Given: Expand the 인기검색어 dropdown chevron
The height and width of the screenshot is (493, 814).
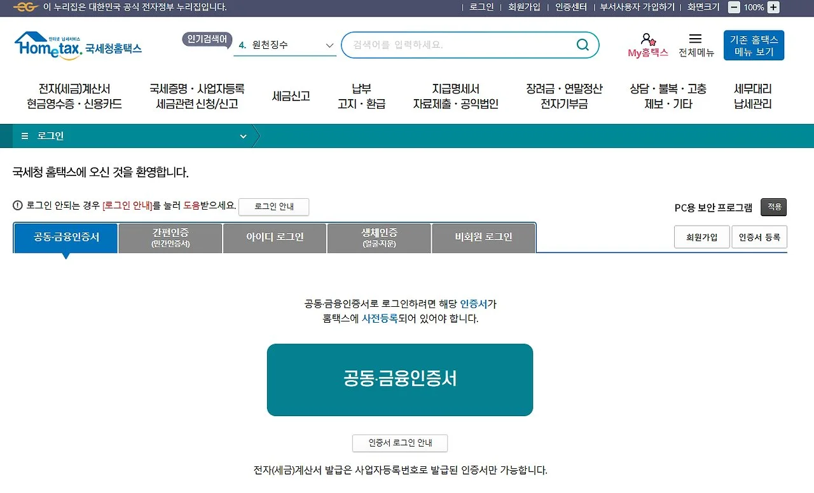Looking at the screenshot, I should [x=329, y=46].
